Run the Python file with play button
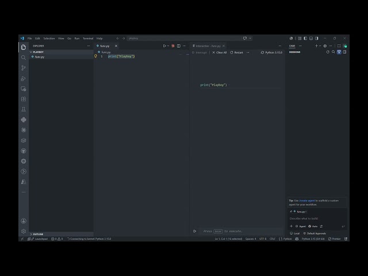The height and width of the screenshot is (276, 368). [164, 46]
